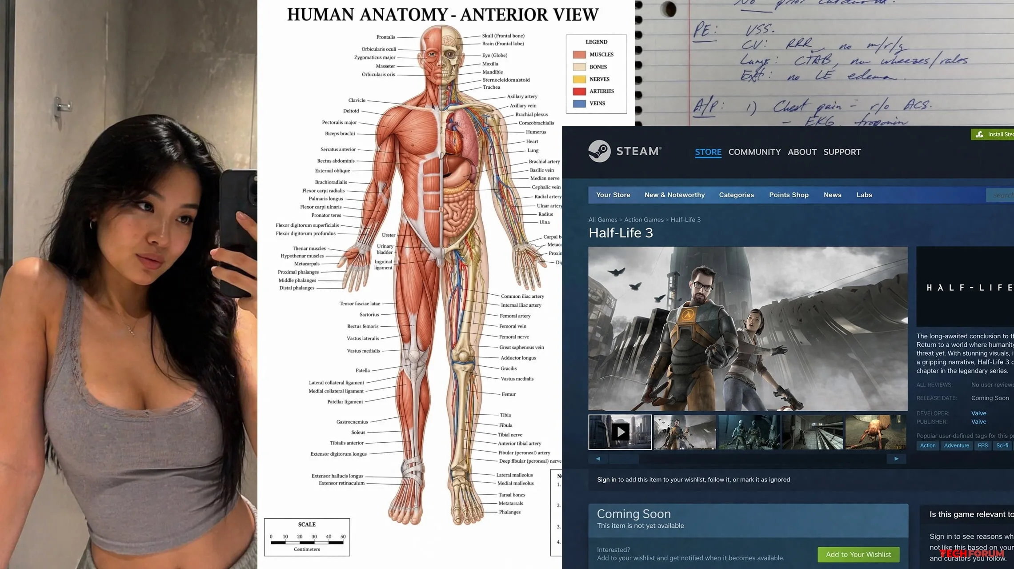Image resolution: width=1014 pixels, height=569 pixels.
Task: Open the COMMUNITY menu
Action: (754, 152)
